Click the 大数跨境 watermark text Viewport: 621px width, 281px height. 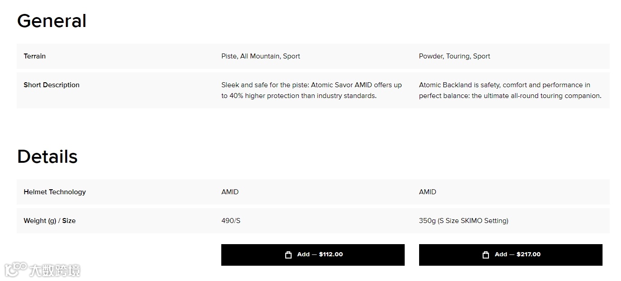pos(55,270)
